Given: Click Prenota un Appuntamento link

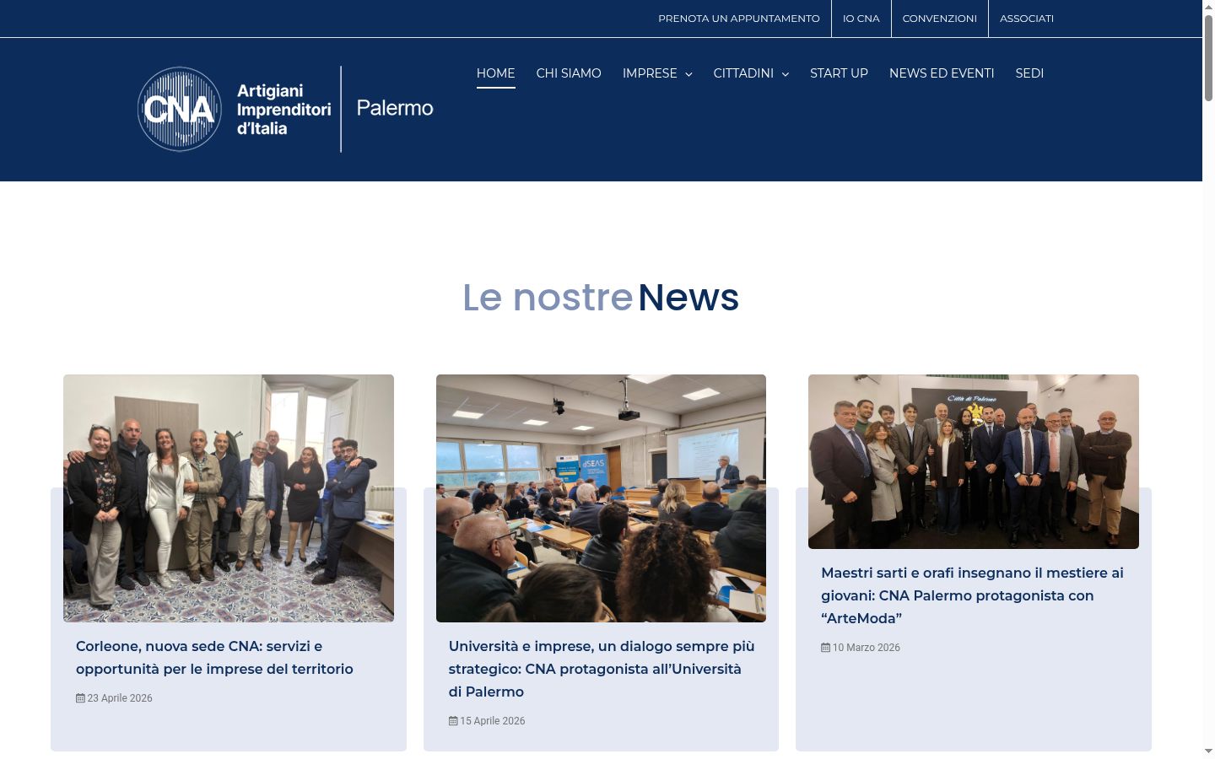Looking at the screenshot, I should pyautogui.click(x=739, y=19).
